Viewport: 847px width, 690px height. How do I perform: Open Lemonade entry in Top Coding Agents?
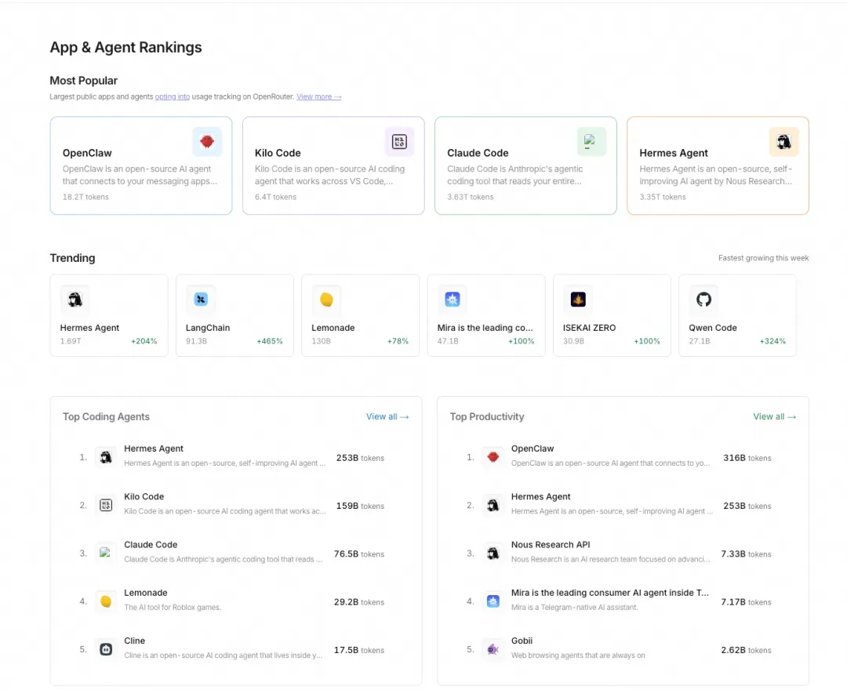(x=146, y=593)
